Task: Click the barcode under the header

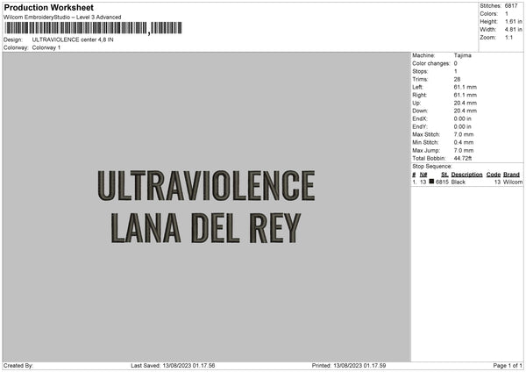Action: [x=93, y=28]
